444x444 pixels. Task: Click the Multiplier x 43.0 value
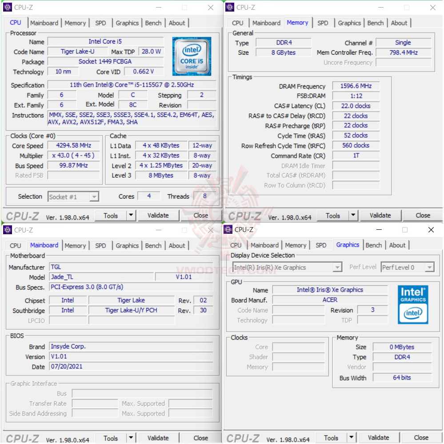(x=74, y=156)
